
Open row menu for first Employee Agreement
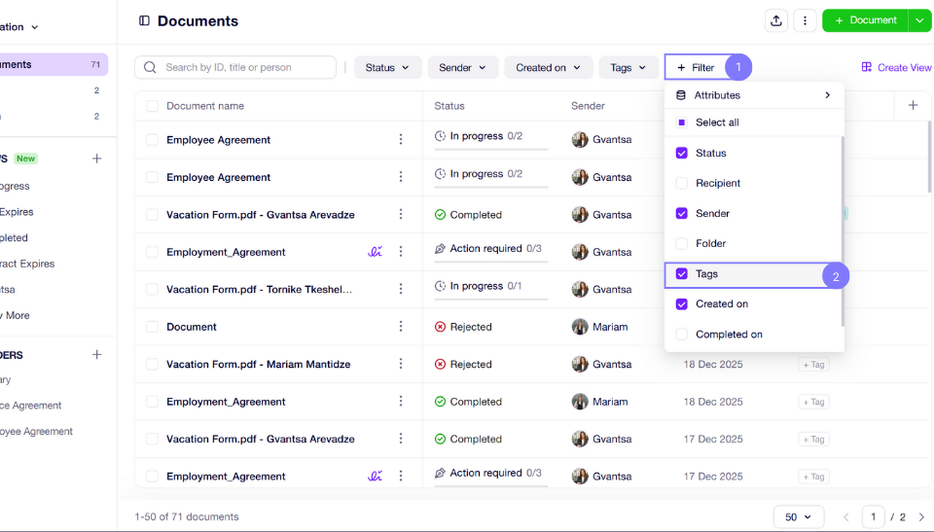tap(400, 139)
